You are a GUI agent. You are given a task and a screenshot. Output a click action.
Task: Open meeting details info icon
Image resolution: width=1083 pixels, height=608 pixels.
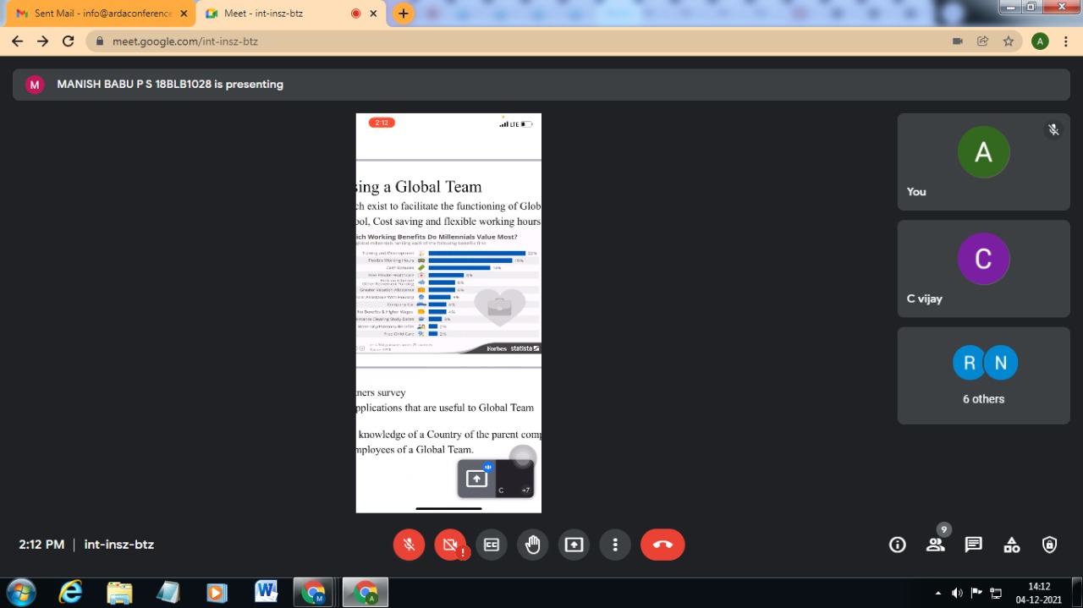click(898, 545)
